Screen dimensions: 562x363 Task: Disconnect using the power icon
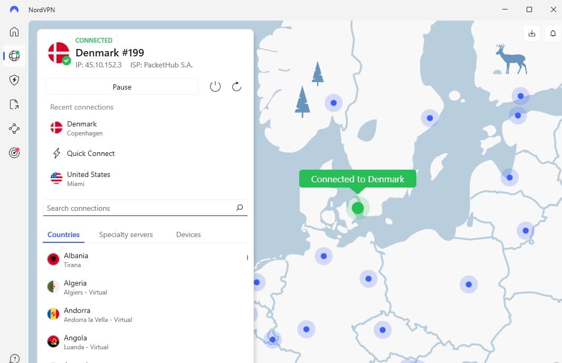tap(215, 86)
